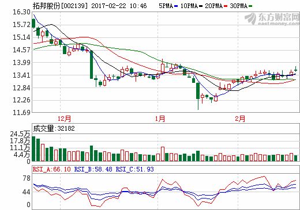Click the 13.41 price axis label
The image size is (300, 210).
point(21,75)
